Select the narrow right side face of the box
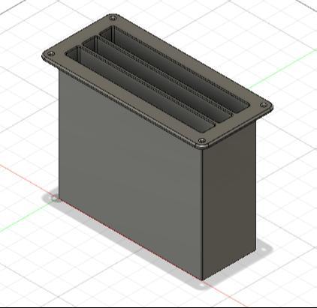The width and height of the screenshot is (317, 308). pos(229,200)
